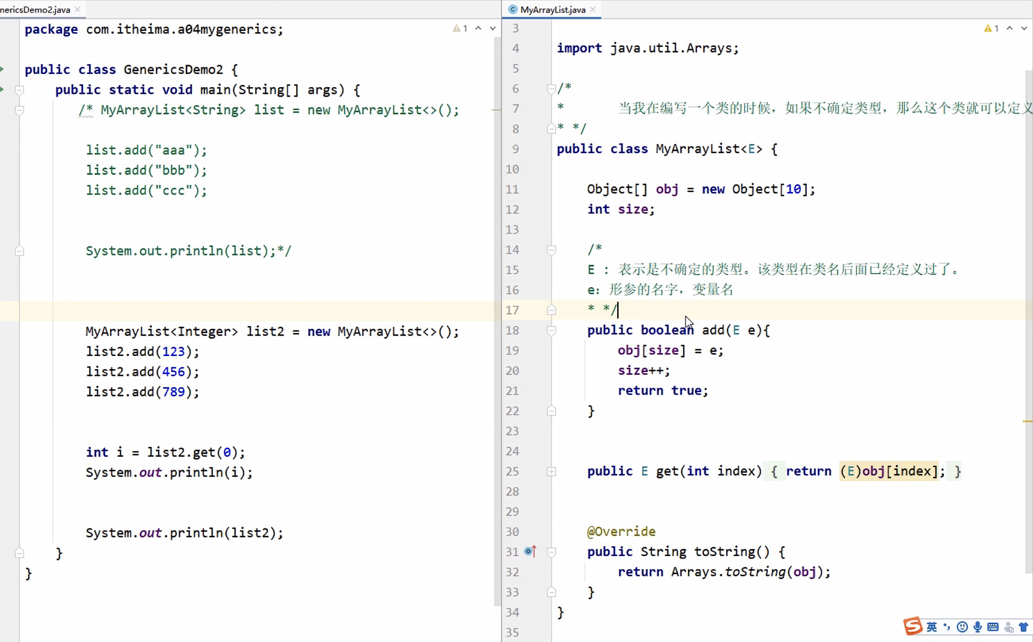Collapse comment at System.out.println(list);*/ end marker
Image resolution: width=1033 pixels, height=642 pixels.
point(19,251)
